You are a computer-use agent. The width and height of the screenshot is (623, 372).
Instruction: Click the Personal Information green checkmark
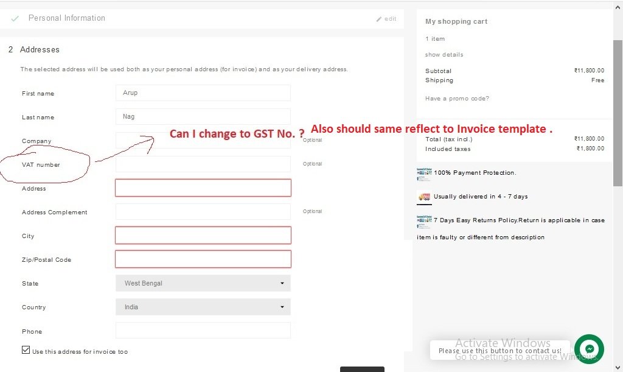point(15,19)
